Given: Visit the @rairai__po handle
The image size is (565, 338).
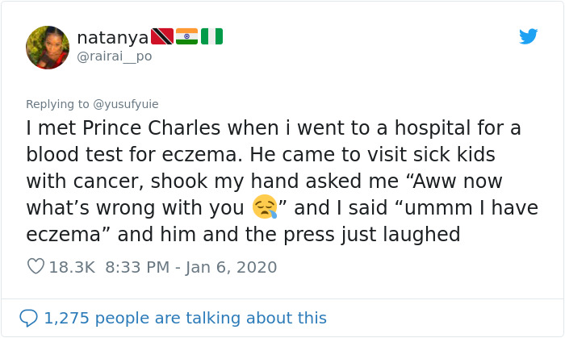Looking at the screenshot, I should click(114, 56).
